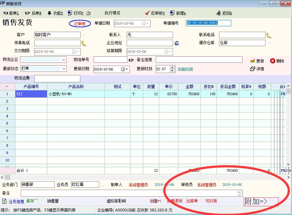Click the 返回 return button
This screenshot has height=215, width=292.
pyautogui.click(x=224, y=13)
